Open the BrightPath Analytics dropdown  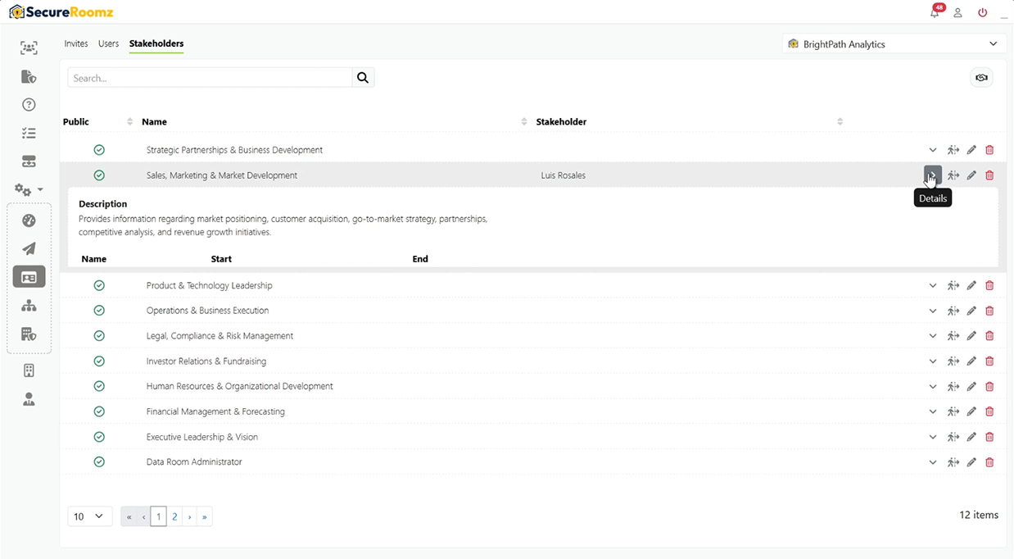tap(894, 44)
